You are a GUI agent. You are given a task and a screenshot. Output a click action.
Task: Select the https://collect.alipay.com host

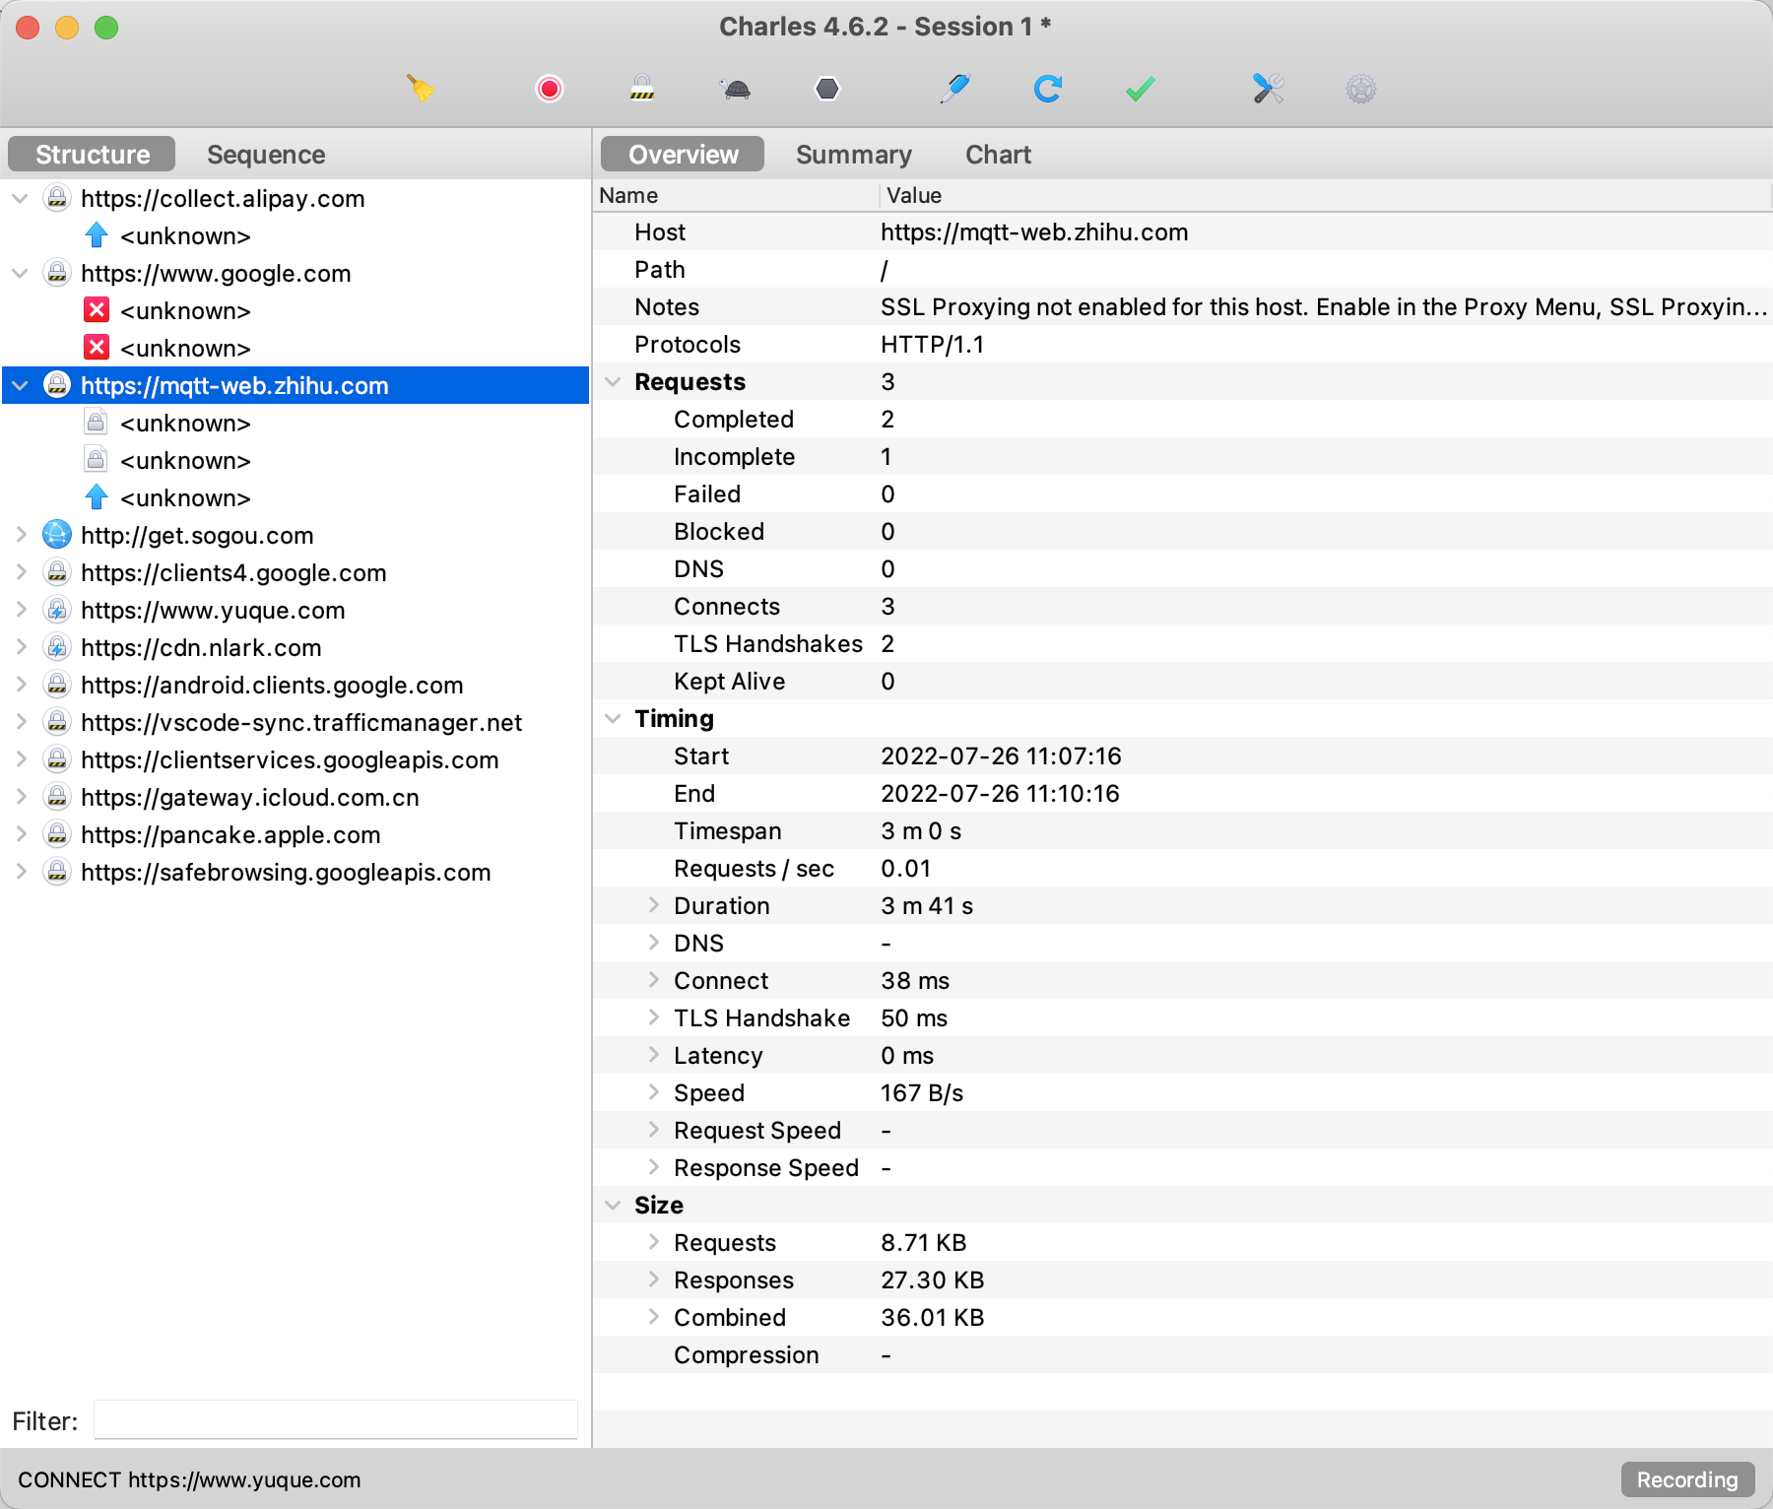(x=223, y=199)
